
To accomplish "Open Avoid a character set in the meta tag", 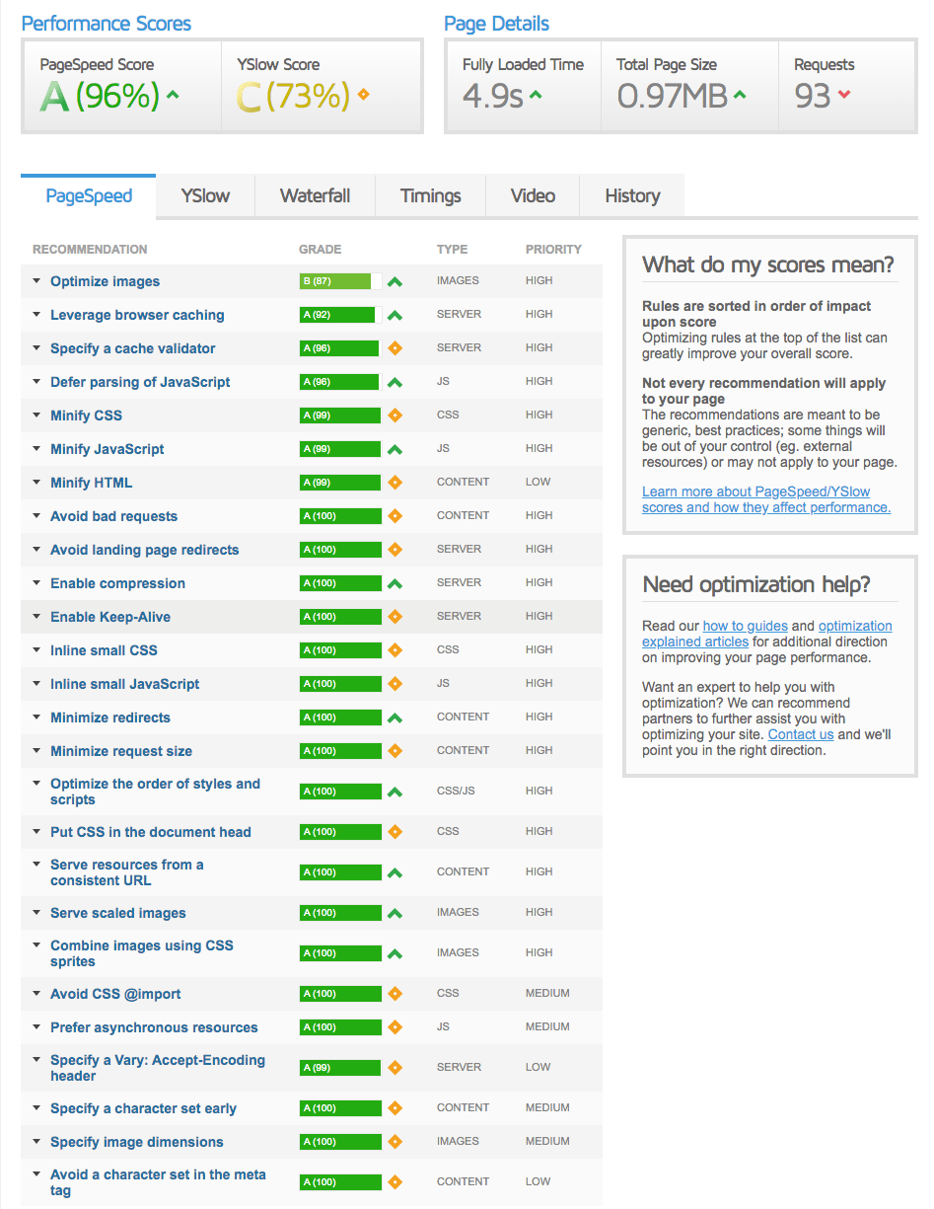I will click(x=158, y=1182).
